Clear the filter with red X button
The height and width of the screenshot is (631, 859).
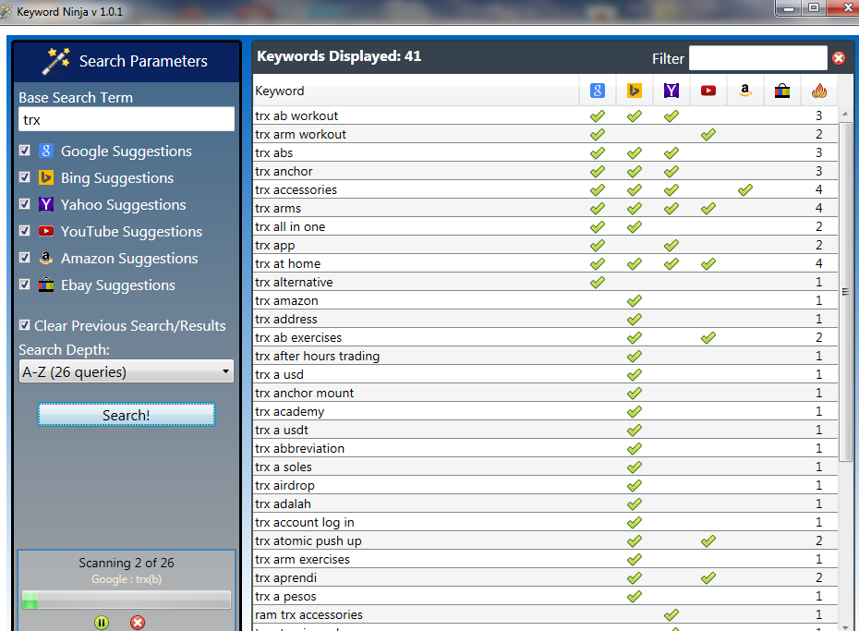839,58
